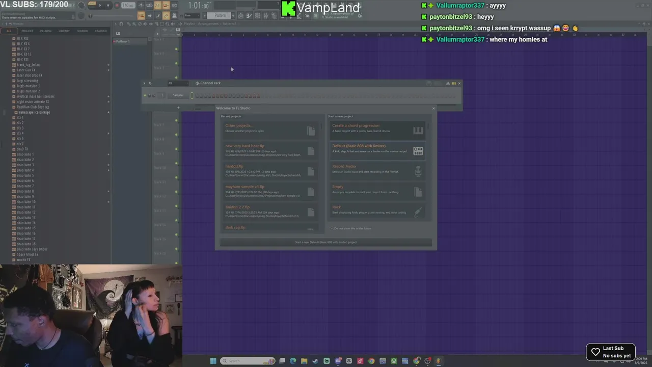Select shao kahn says smoke sample

[x=32, y=249]
